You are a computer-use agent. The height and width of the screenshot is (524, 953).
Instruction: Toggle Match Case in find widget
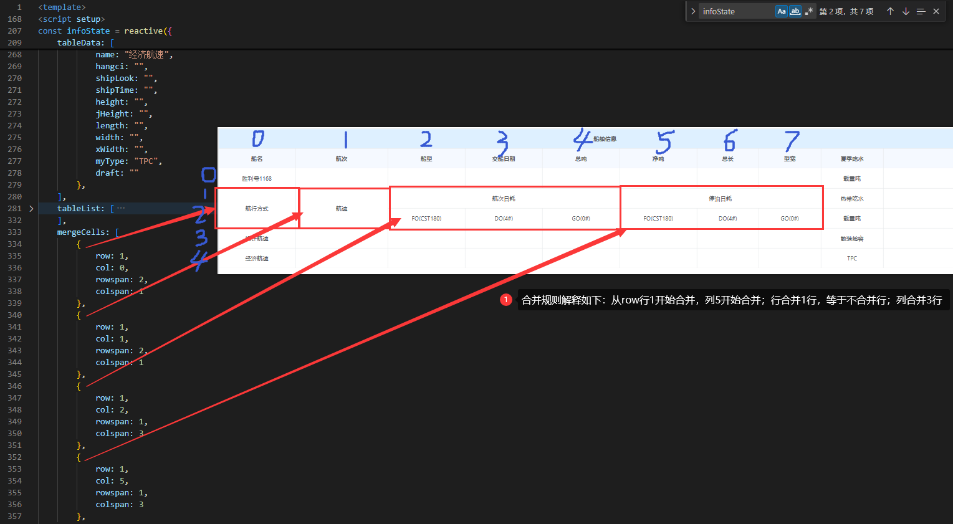pyautogui.click(x=781, y=11)
